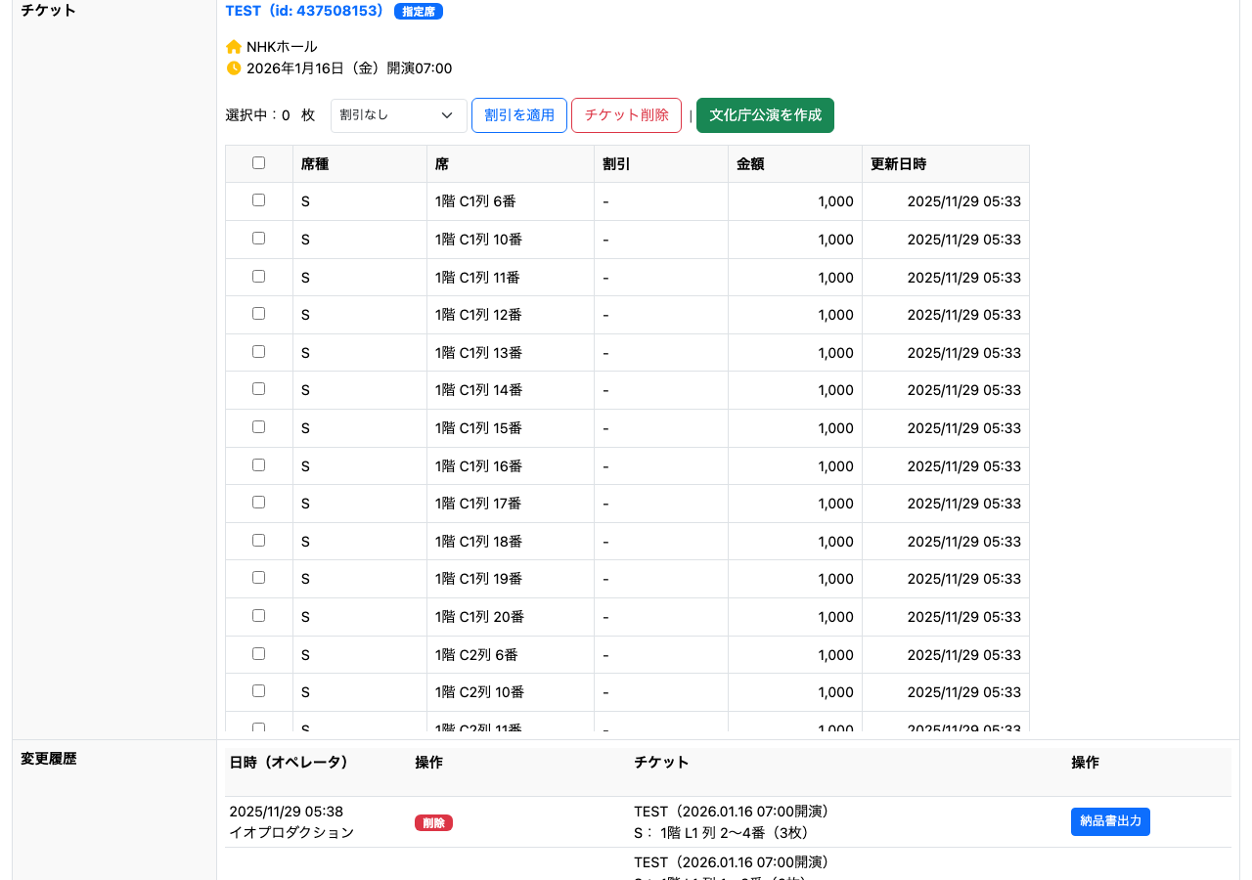Check the checkbox for seat 1階 C1列 13番

coord(258,352)
